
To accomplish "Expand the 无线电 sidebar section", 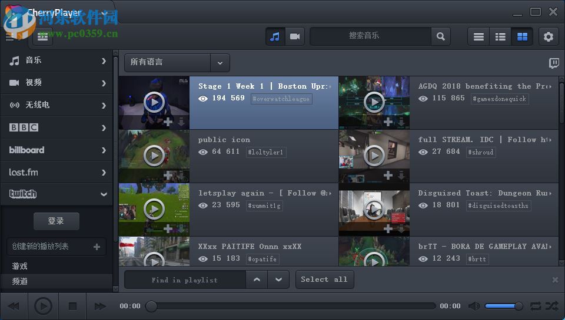I will (x=56, y=105).
